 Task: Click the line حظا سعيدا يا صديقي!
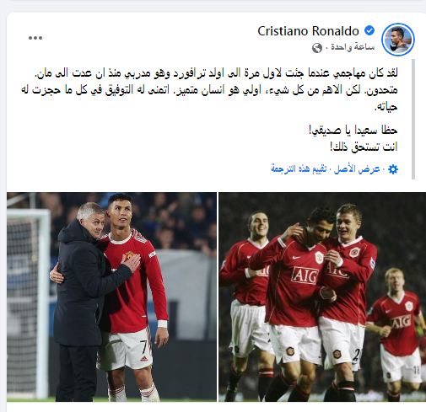click(353, 131)
